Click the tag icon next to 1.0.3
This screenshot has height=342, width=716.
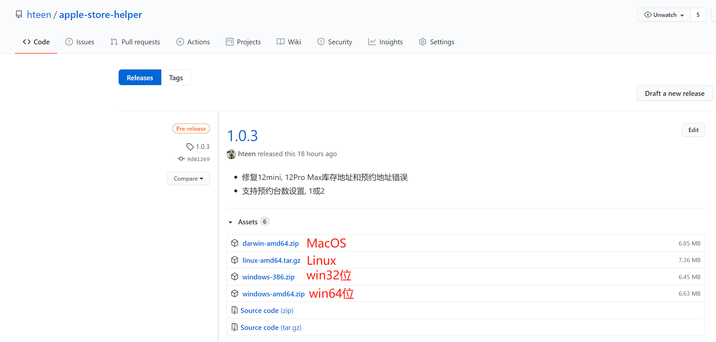point(190,147)
